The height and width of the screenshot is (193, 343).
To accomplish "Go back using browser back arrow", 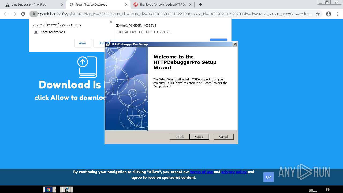I will [6, 14].
